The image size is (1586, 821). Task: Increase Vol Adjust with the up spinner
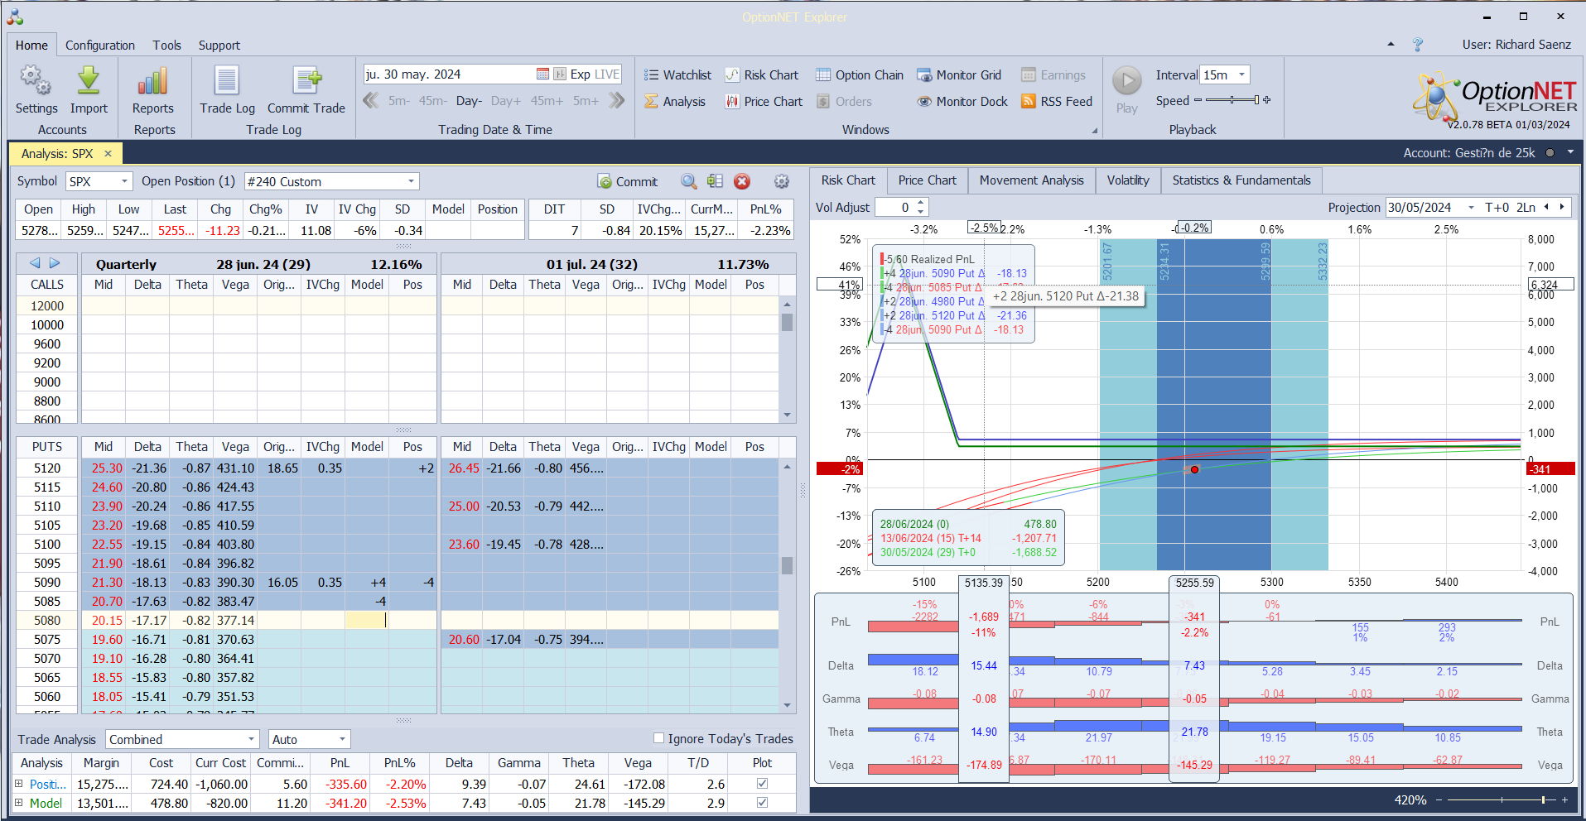pyautogui.click(x=921, y=203)
